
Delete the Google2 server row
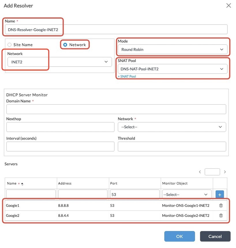(x=221, y=215)
